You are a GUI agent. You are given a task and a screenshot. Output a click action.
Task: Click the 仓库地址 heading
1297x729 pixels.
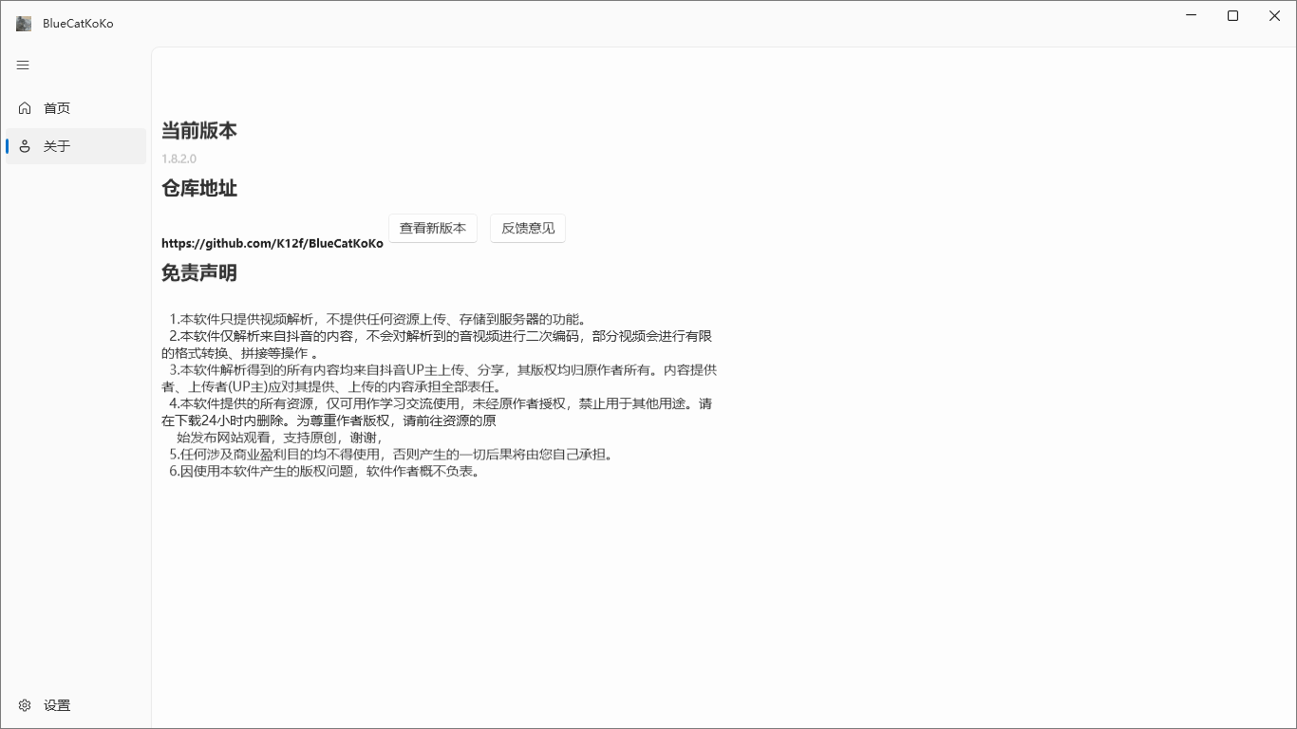198,188
